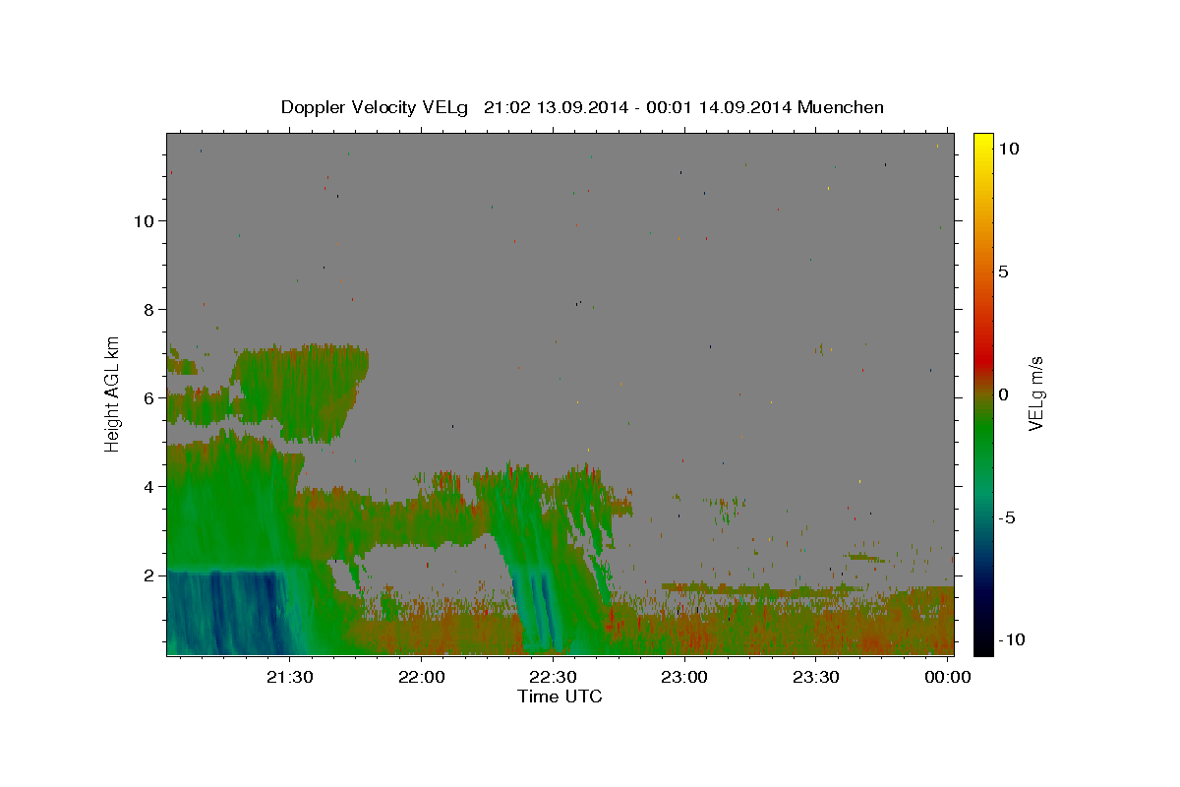1180x787 pixels.
Task: Click the 'Time UTC' axis label
Action: pyautogui.click(x=560, y=696)
